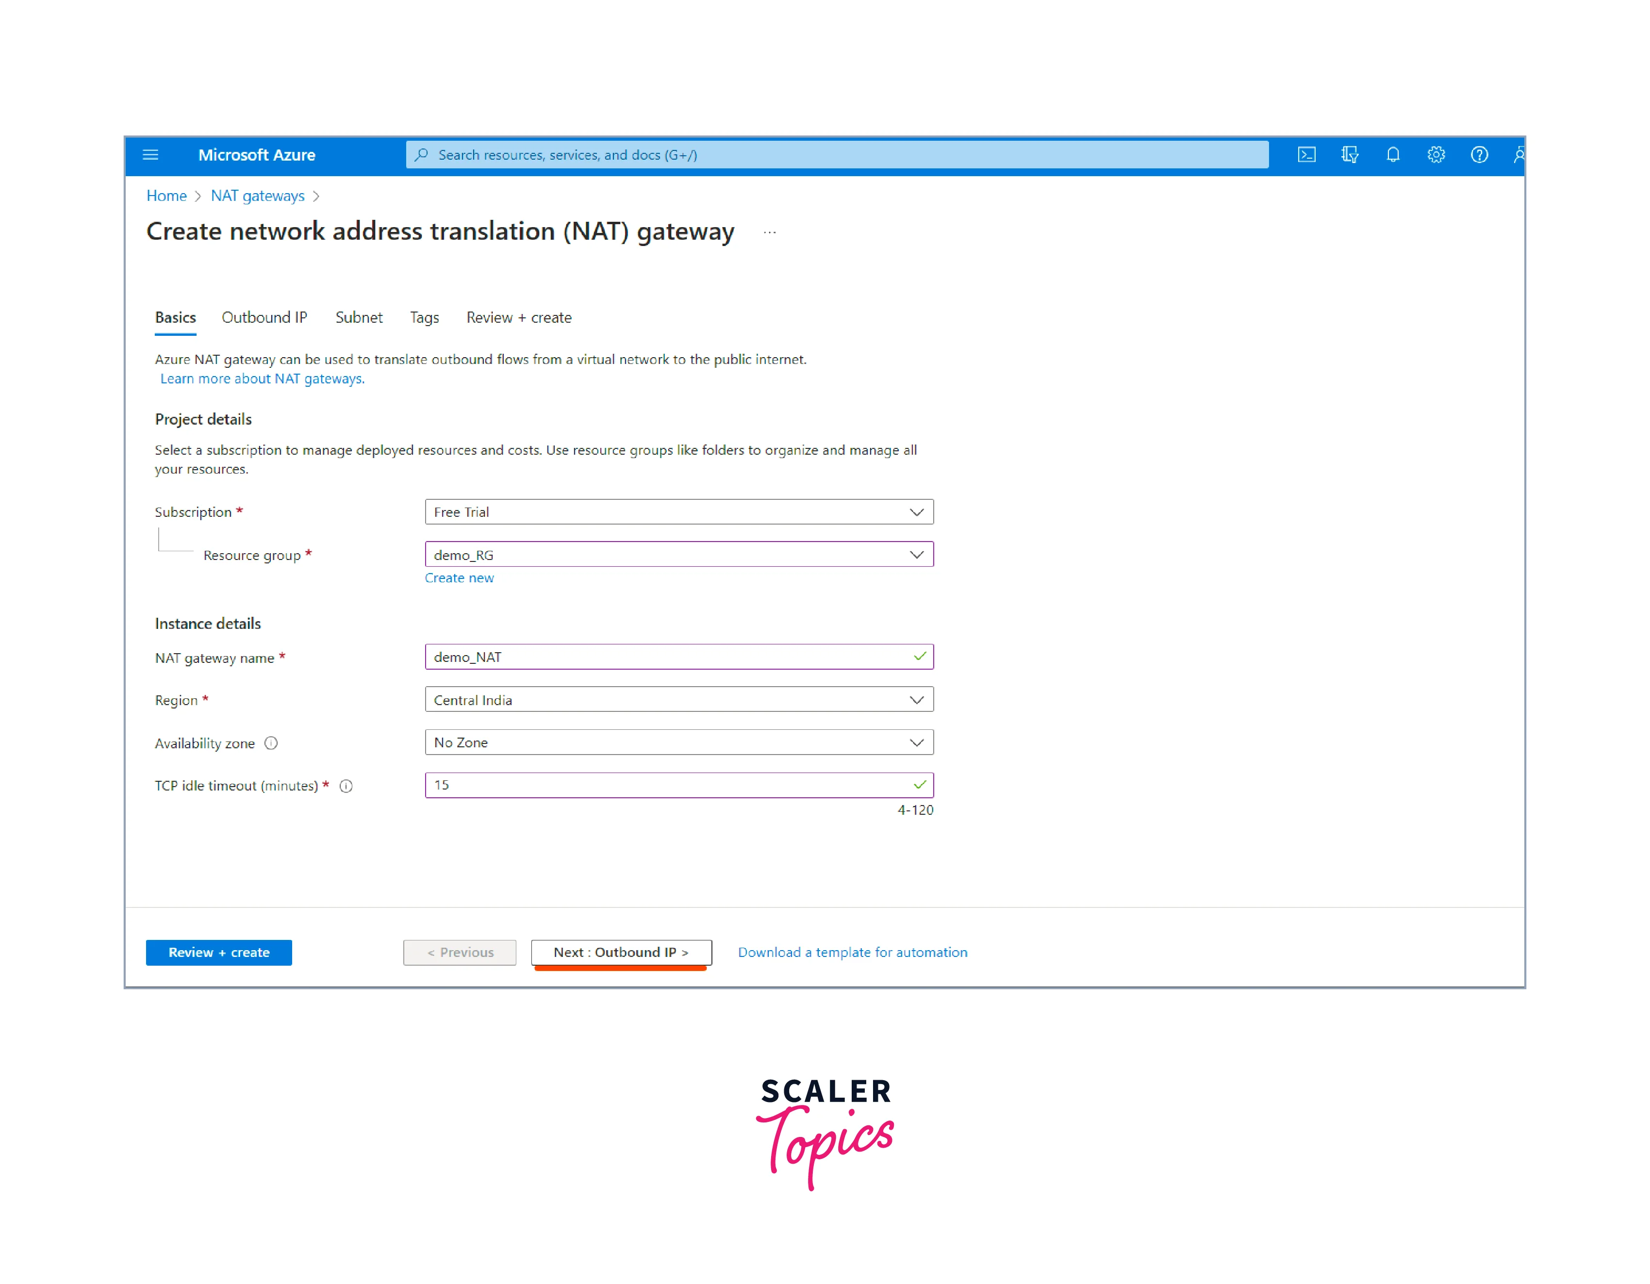Open portal settings gear

(1435, 155)
